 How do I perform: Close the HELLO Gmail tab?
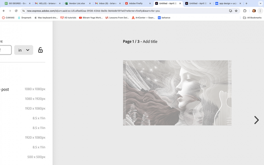point(60,4)
